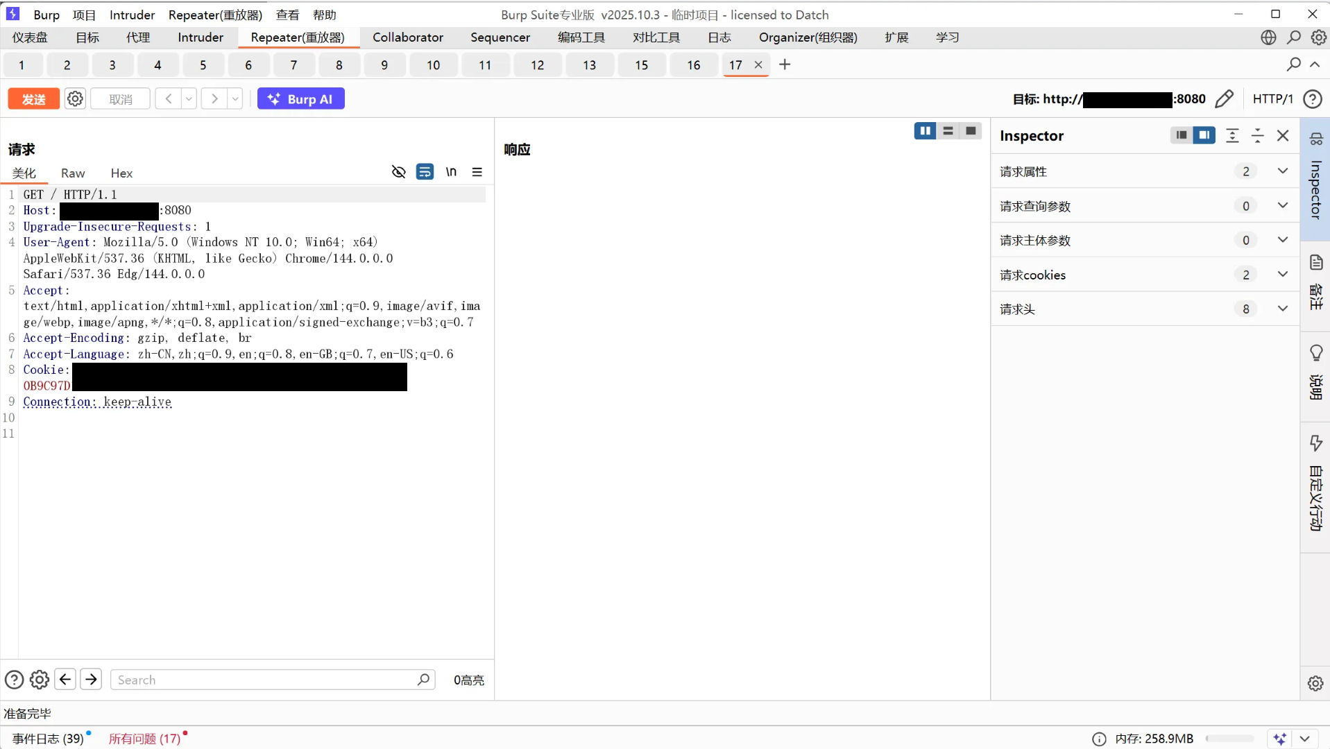Switch to Repeater tab 10
1330x749 pixels.
pyautogui.click(x=433, y=65)
